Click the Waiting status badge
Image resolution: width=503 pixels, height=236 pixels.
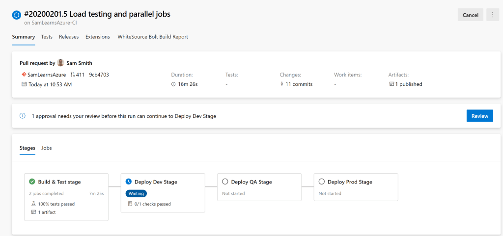(x=136, y=193)
